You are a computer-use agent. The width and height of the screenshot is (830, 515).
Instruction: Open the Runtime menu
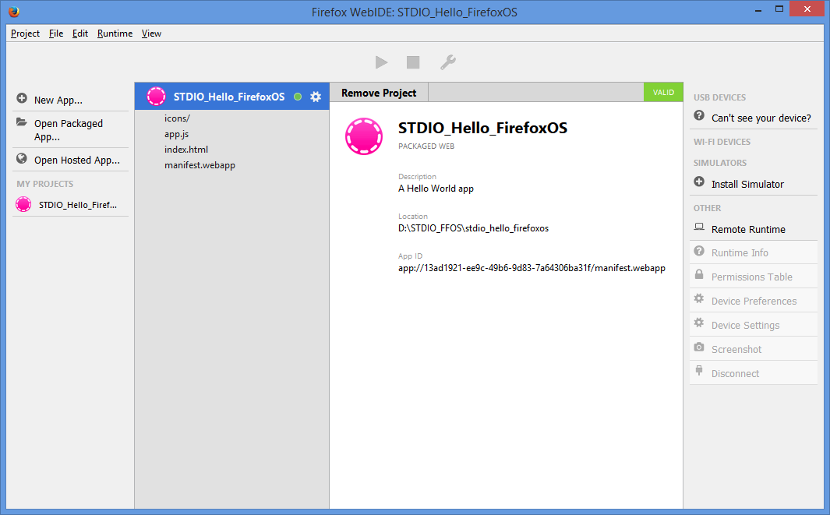115,34
